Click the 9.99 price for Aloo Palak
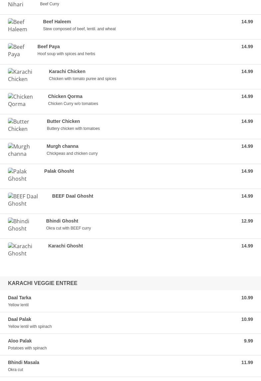 (248, 341)
